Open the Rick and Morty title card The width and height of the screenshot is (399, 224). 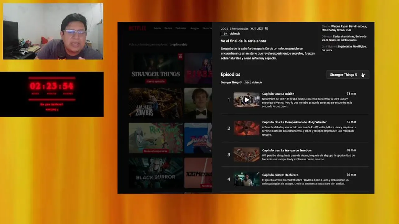click(x=156, y=138)
